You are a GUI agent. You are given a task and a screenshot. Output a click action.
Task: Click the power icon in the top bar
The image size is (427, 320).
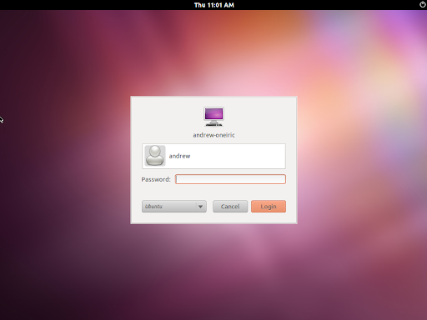(x=422, y=5)
